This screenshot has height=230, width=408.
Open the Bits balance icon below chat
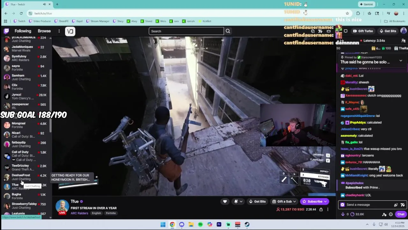pos(343,214)
